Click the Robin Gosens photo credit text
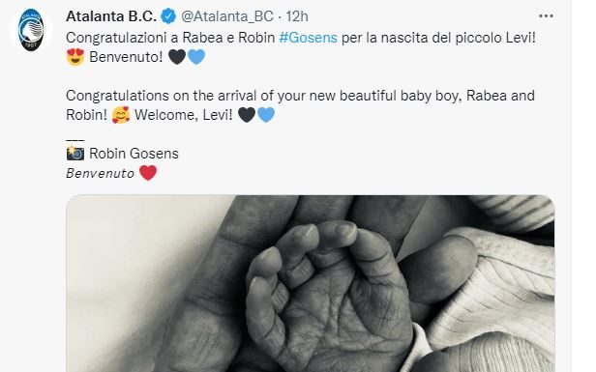The width and height of the screenshot is (596, 372). [x=134, y=154]
